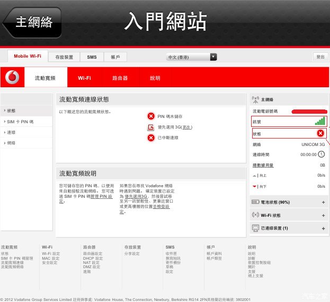
Task: Click the 3G preferred network icon
Action: tap(151, 127)
